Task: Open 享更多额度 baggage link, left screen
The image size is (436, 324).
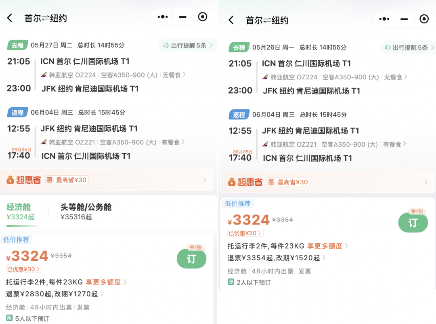Action: click(106, 282)
